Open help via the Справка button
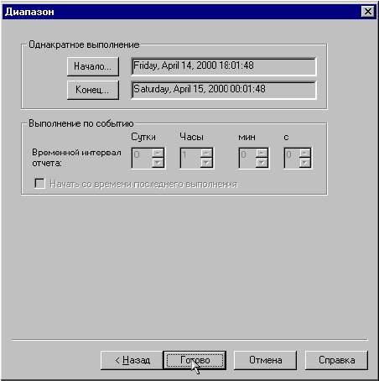The width and height of the screenshot is (379, 381). (336, 360)
